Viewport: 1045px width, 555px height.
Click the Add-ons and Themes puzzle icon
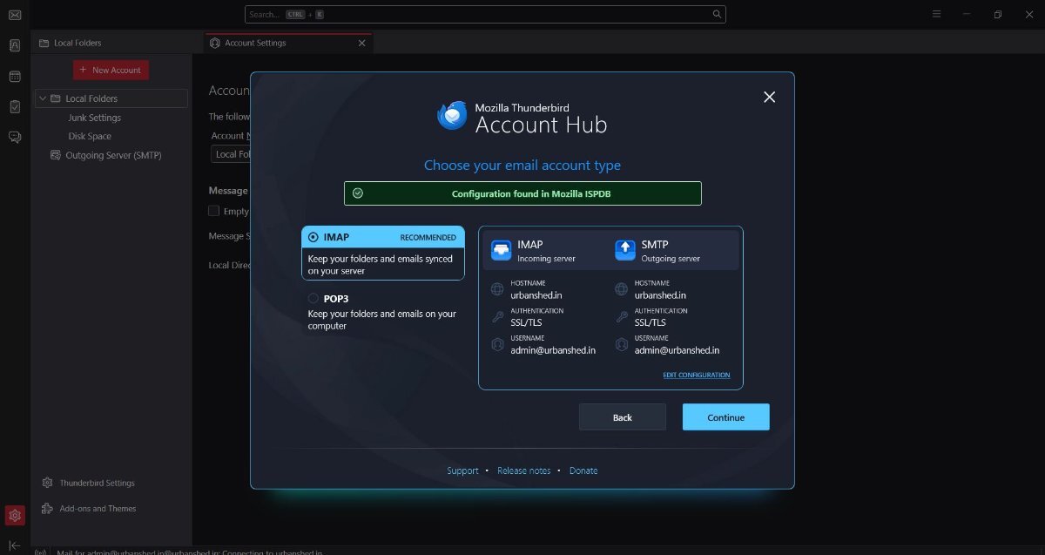(x=47, y=509)
